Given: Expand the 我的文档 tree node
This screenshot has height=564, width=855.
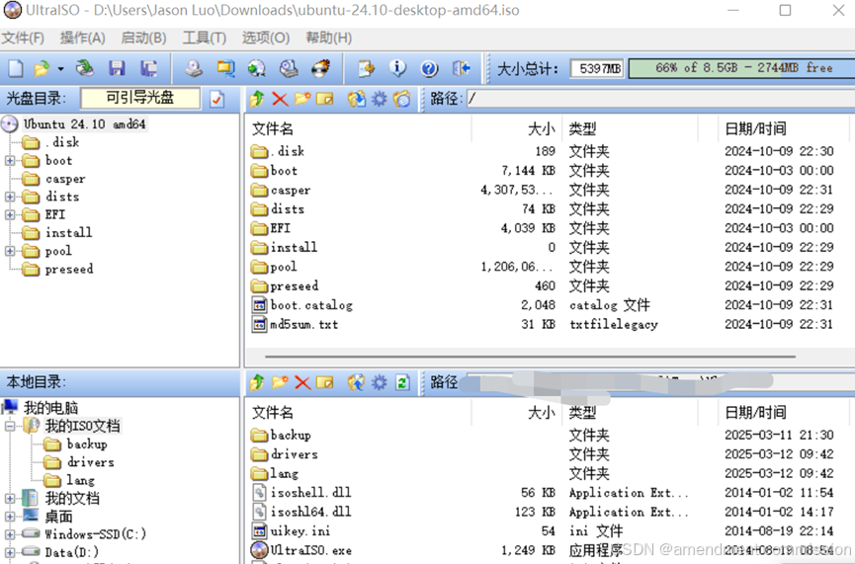Looking at the screenshot, I should tap(10, 498).
